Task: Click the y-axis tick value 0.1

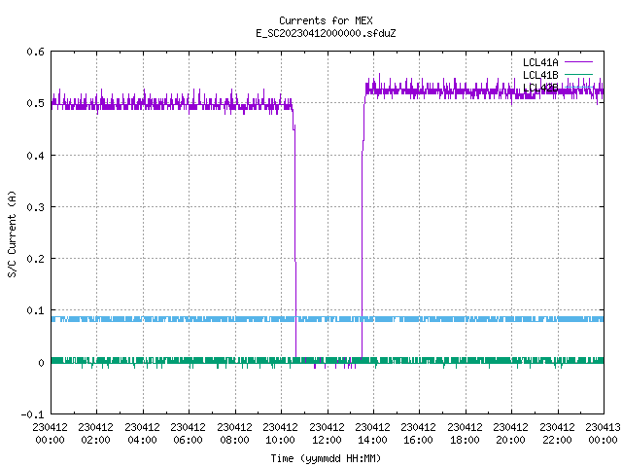Action: (x=35, y=310)
